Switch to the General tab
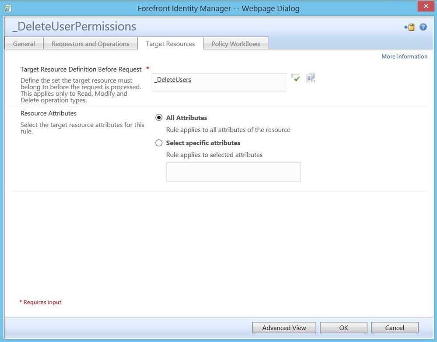Viewport: 437px width, 342px height. (x=24, y=43)
